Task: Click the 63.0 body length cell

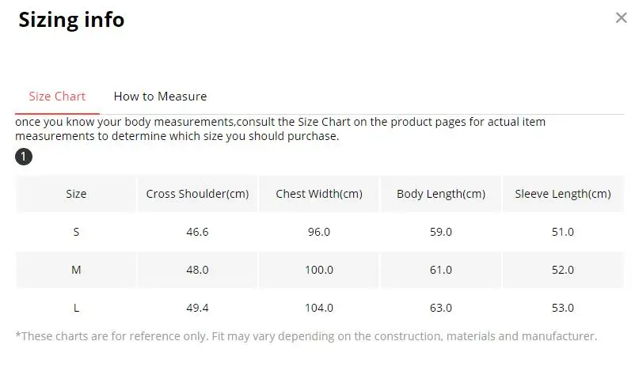Action: [441, 308]
